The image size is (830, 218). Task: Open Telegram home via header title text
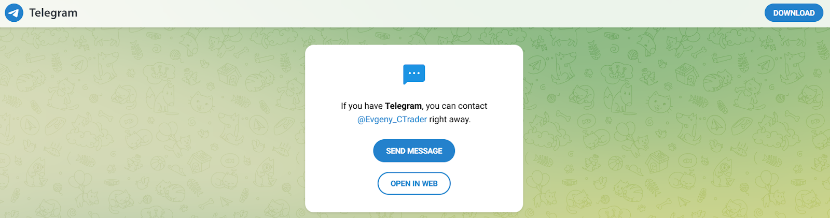53,13
